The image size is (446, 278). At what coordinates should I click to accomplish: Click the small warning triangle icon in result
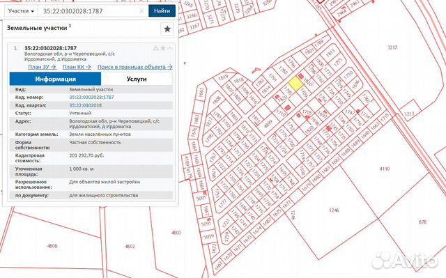[x=156, y=48]
